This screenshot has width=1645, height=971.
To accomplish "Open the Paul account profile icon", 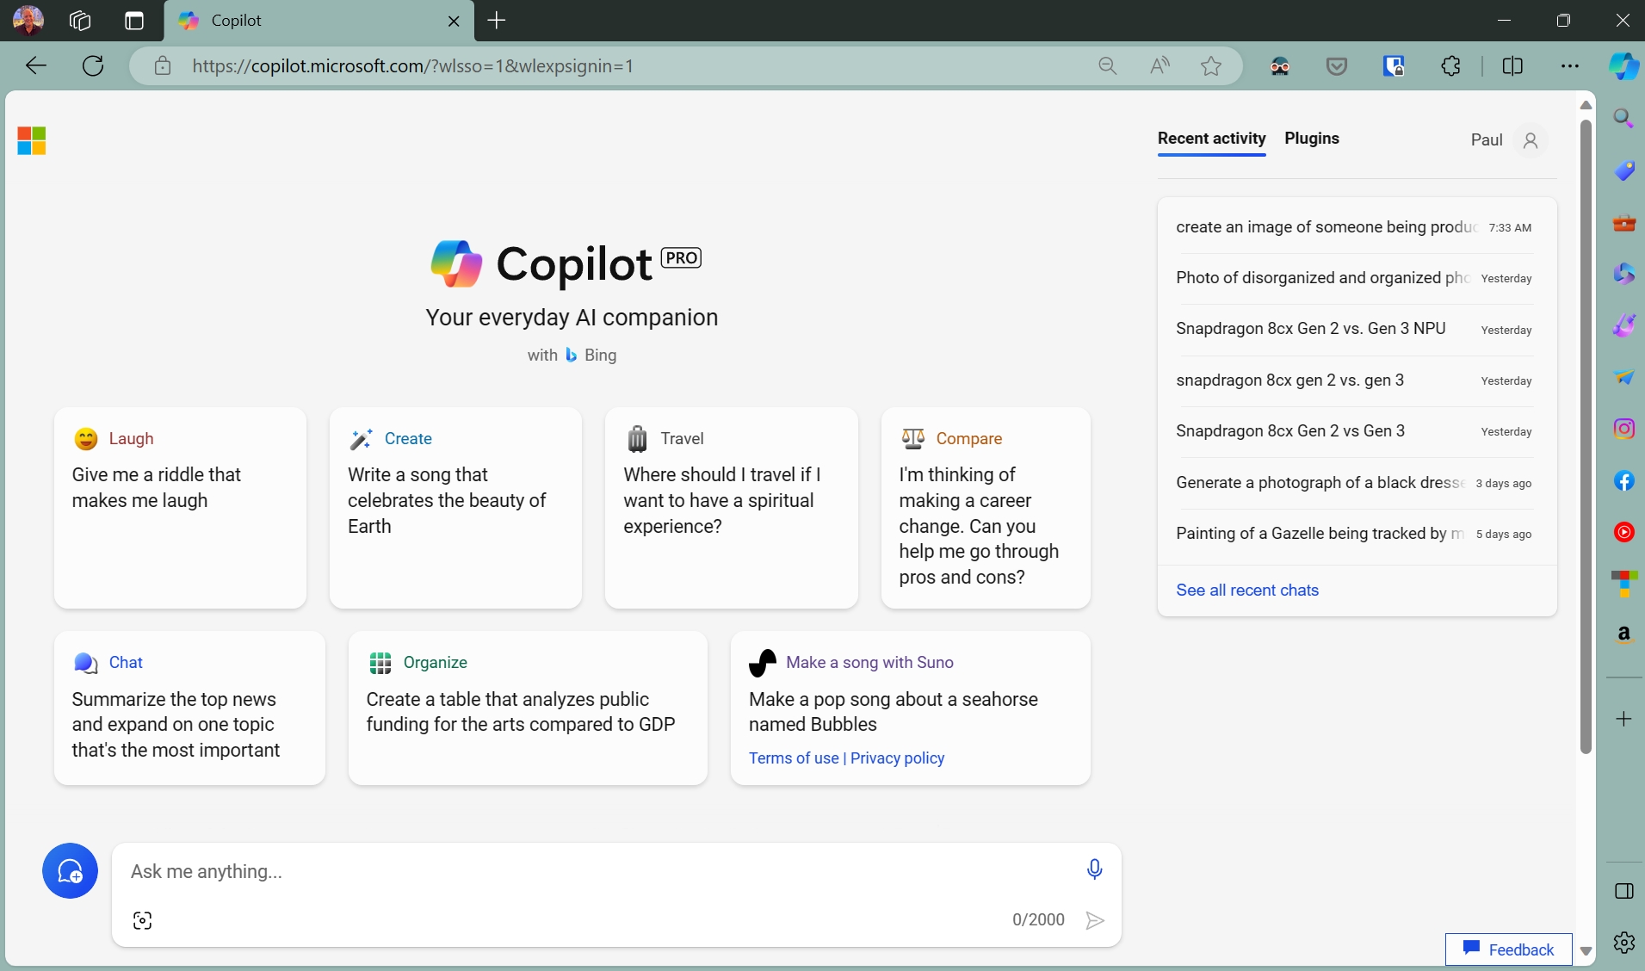I will coord(1530,140).
